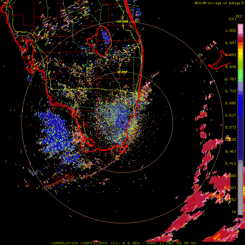Image resolution: width=245 pixels, height=245 pixels.
Task: Click the black radar site dot at map center
Action: click(x=122, y=122)
